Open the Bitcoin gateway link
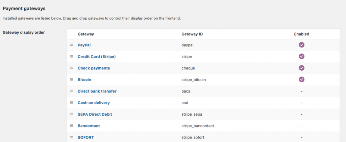This screenshot has height=142, width=346. (x=84, y=79)
